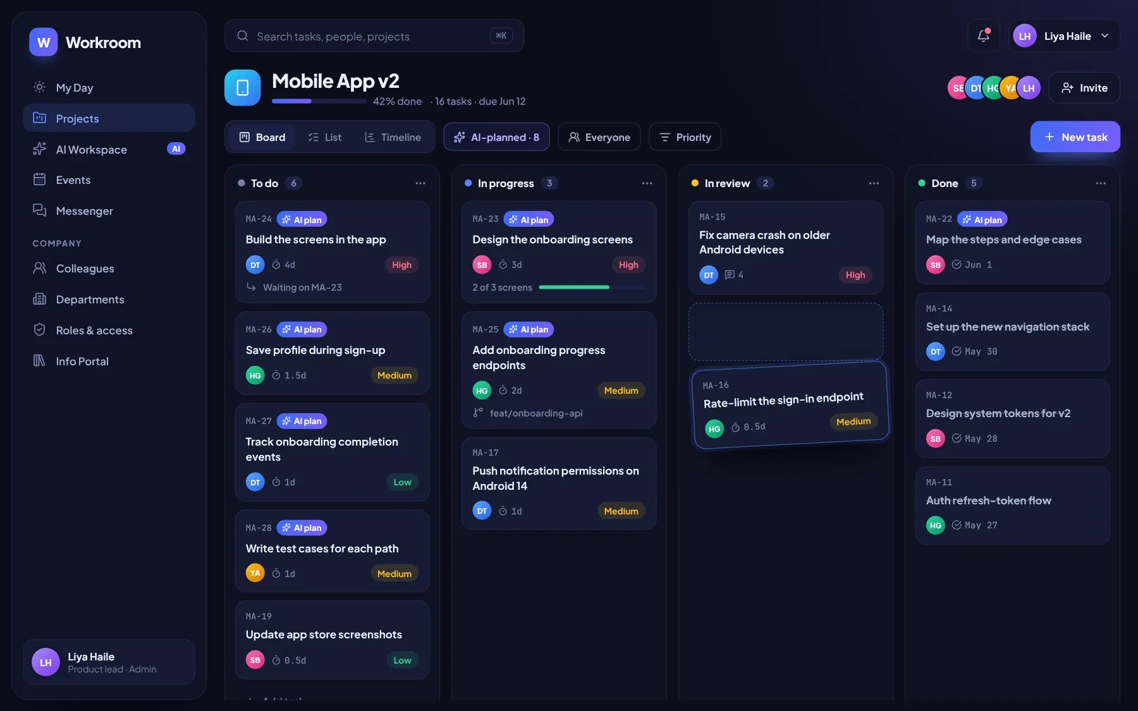The width and height of the screenshot is (1138, 711).
Task: Click Waiting on MA-23 dependency link
Action: point(302,288)
